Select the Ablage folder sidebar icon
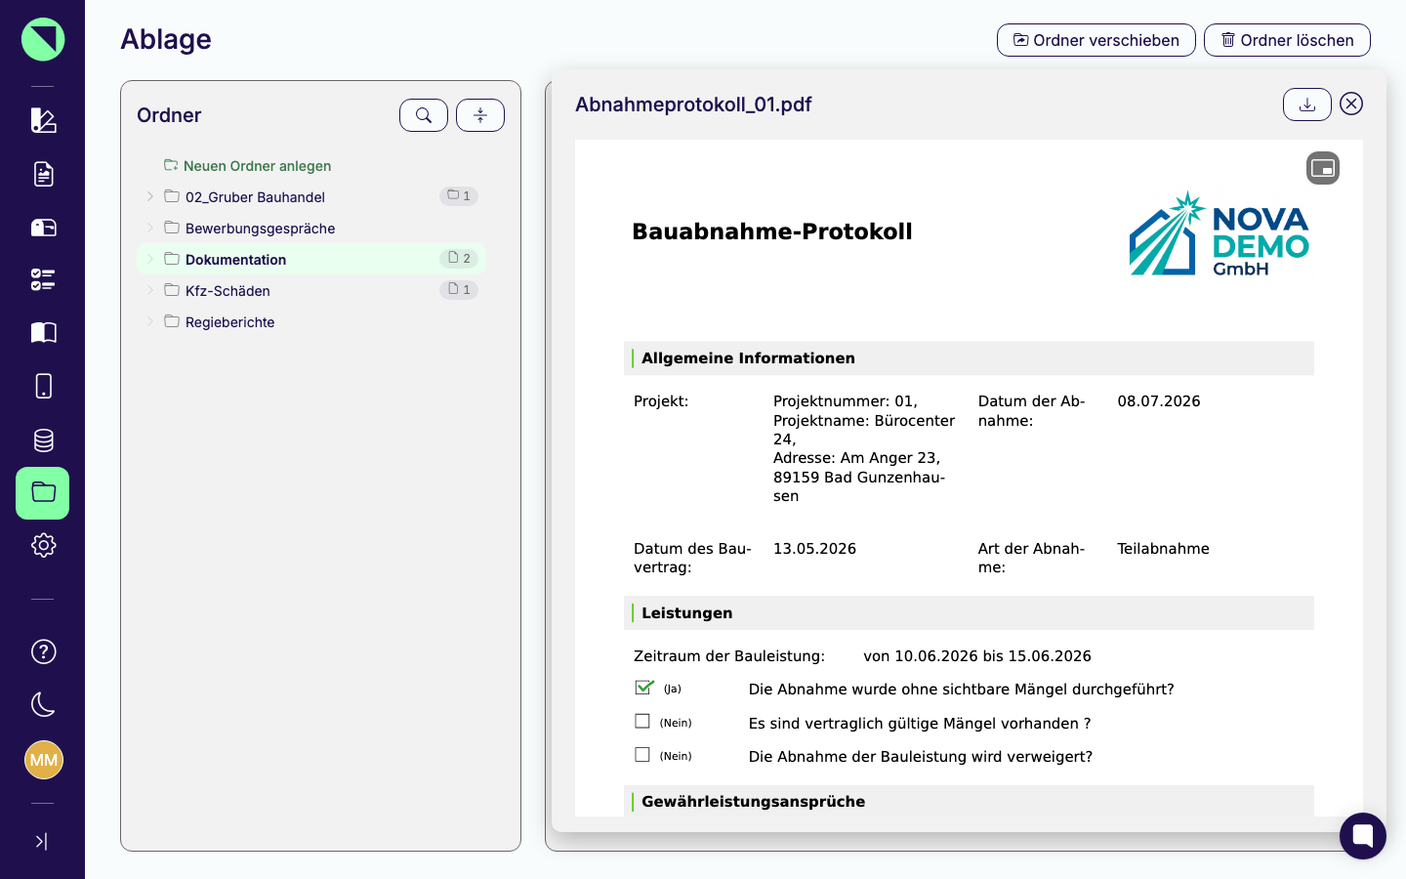The height and width of the screenshot is (879, 1406). point(43,492)
